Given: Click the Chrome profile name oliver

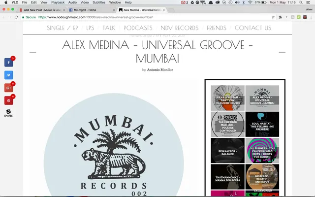Looking at the screenshot, I should pyautogui.click(x=309, y=9).
